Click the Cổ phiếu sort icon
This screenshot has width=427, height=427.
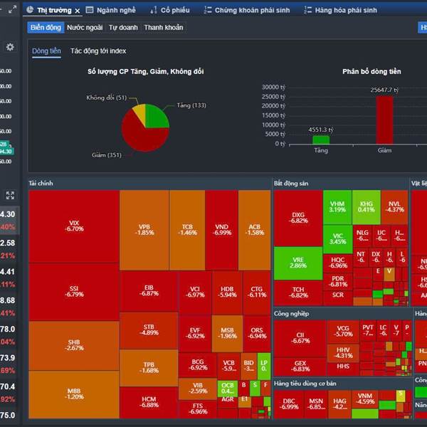coord(153,11)
